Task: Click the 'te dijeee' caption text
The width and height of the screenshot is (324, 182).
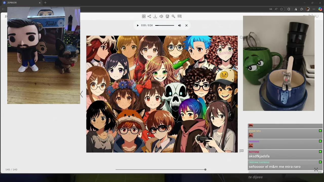Action: (x=255, y=177)
